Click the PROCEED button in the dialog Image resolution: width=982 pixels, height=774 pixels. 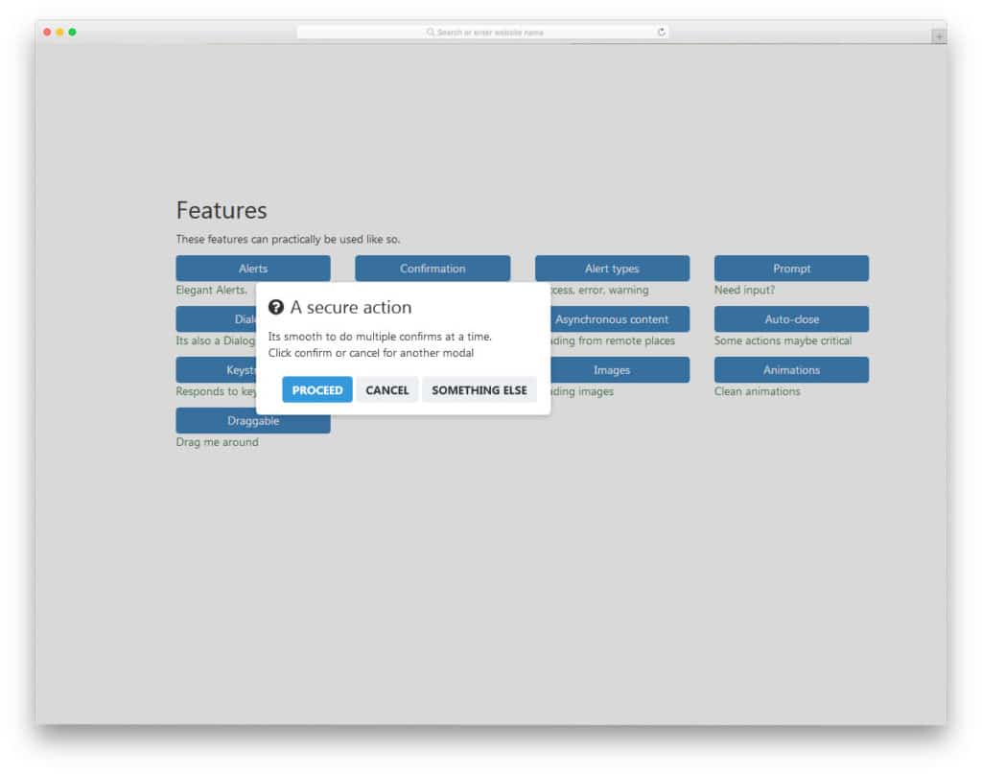(316, 389)
